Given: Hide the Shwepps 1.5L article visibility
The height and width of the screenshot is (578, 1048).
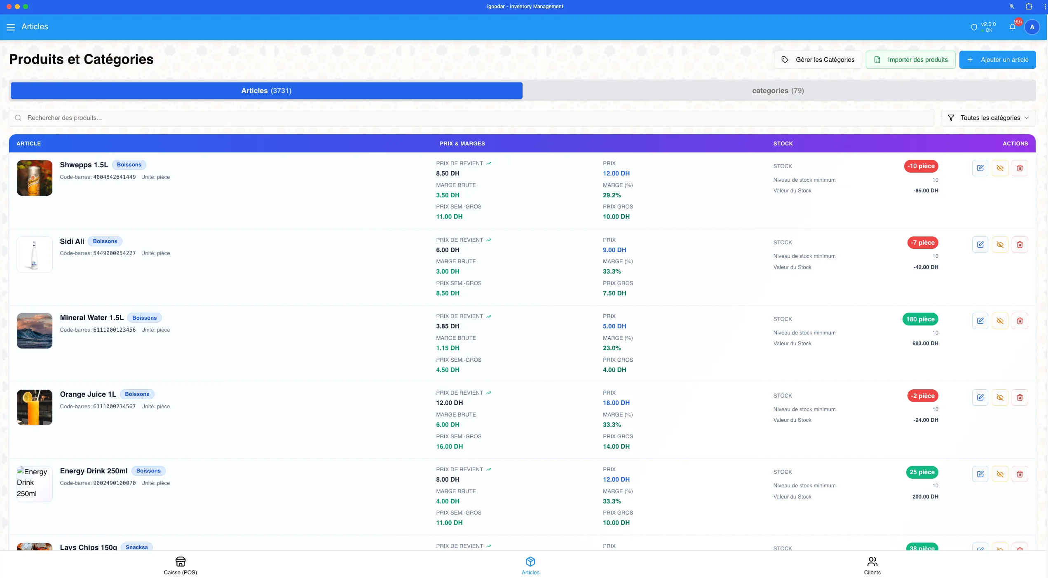Looking at the screenshot, I should (x=1000, y=168).
